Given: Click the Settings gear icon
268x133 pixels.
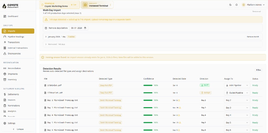Looking at the screenshot, I should coord(5,123).
